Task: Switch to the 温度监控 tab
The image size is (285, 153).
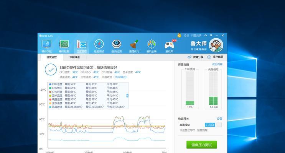Action: (52, 57)
